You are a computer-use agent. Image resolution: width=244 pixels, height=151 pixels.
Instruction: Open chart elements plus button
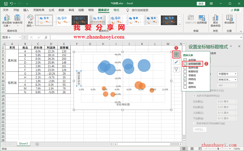tap(176, 54)
